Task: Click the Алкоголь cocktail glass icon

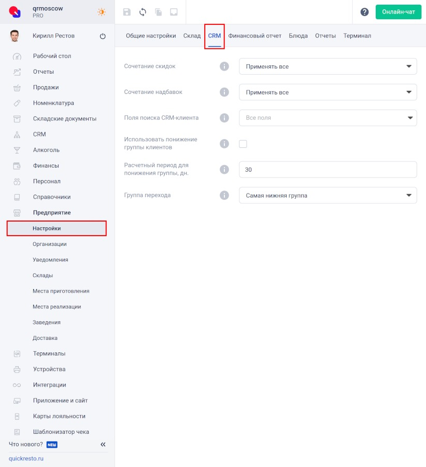Action: click(17, 150)
